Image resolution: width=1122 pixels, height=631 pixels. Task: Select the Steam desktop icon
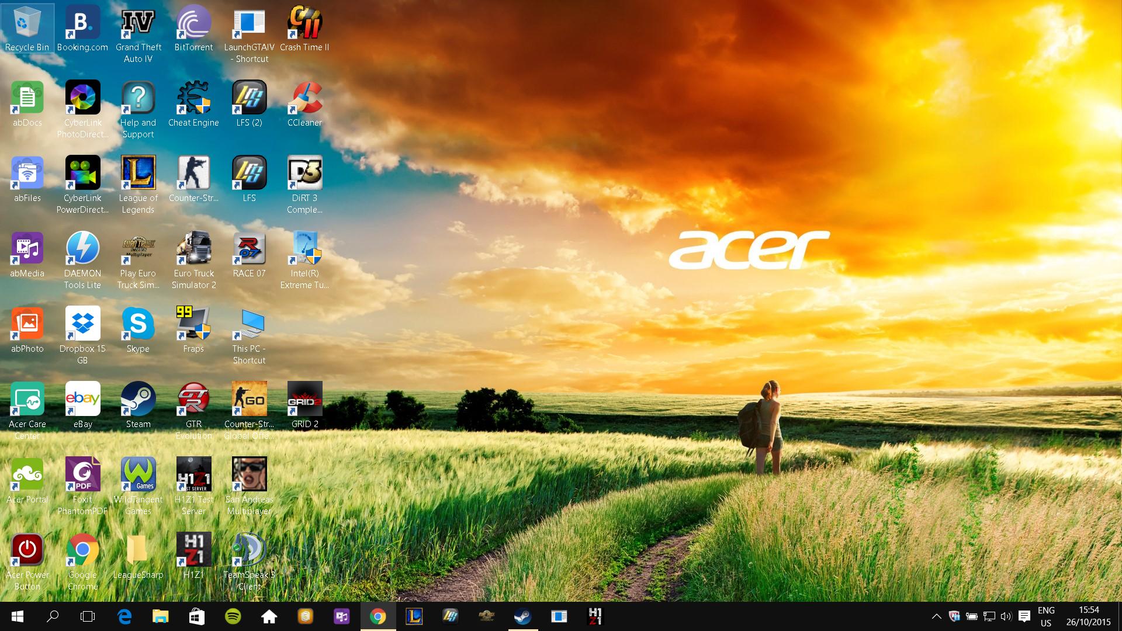point(138,405)
